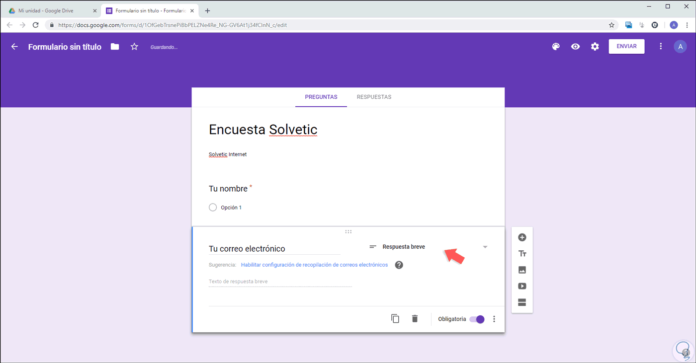Open the Respuesta breve question type dropdown
This screenshot has width=696, height=363.
point(428,247)
